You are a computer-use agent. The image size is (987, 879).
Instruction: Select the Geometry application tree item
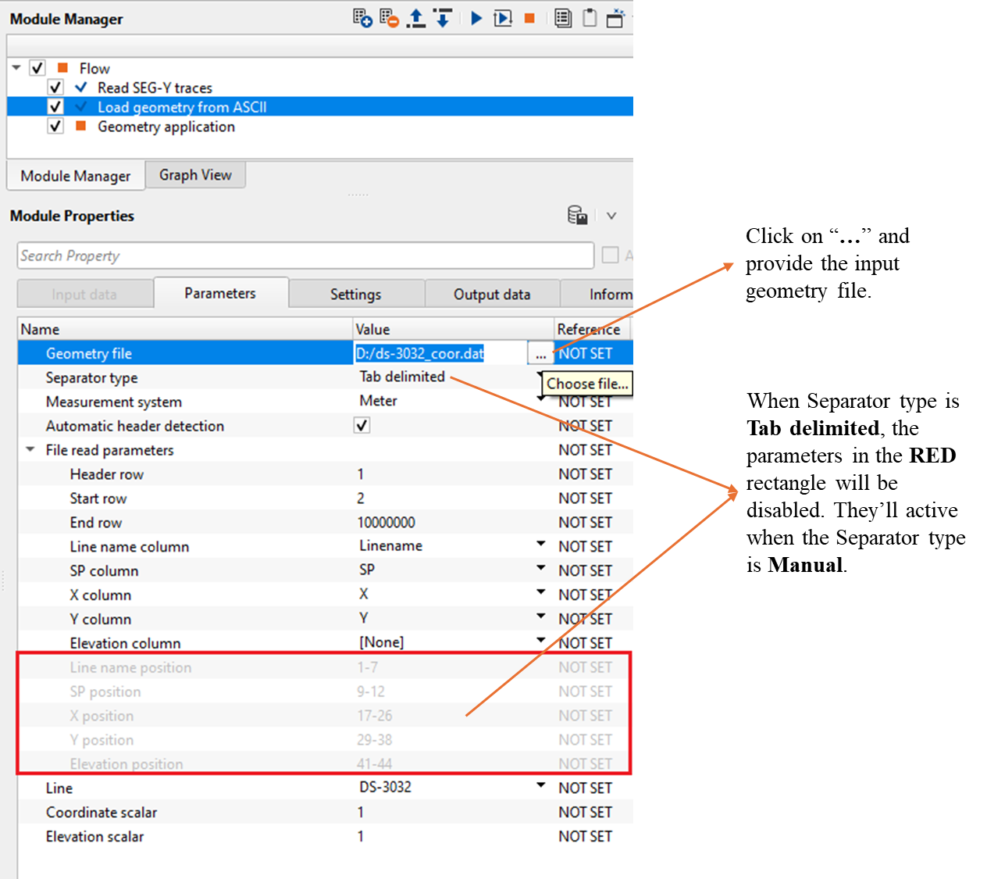coord(166,127)
